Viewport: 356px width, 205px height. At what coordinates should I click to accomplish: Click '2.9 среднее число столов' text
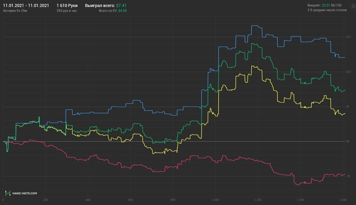click(x=327, y=10)
